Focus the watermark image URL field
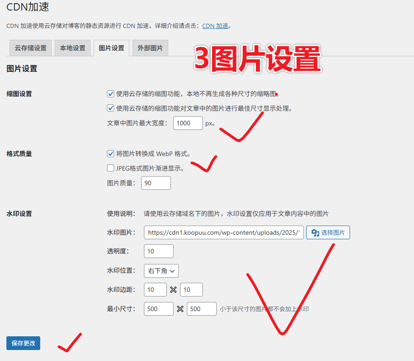The height and width of the screenshot is (361, 414). [x=223, y=232]
